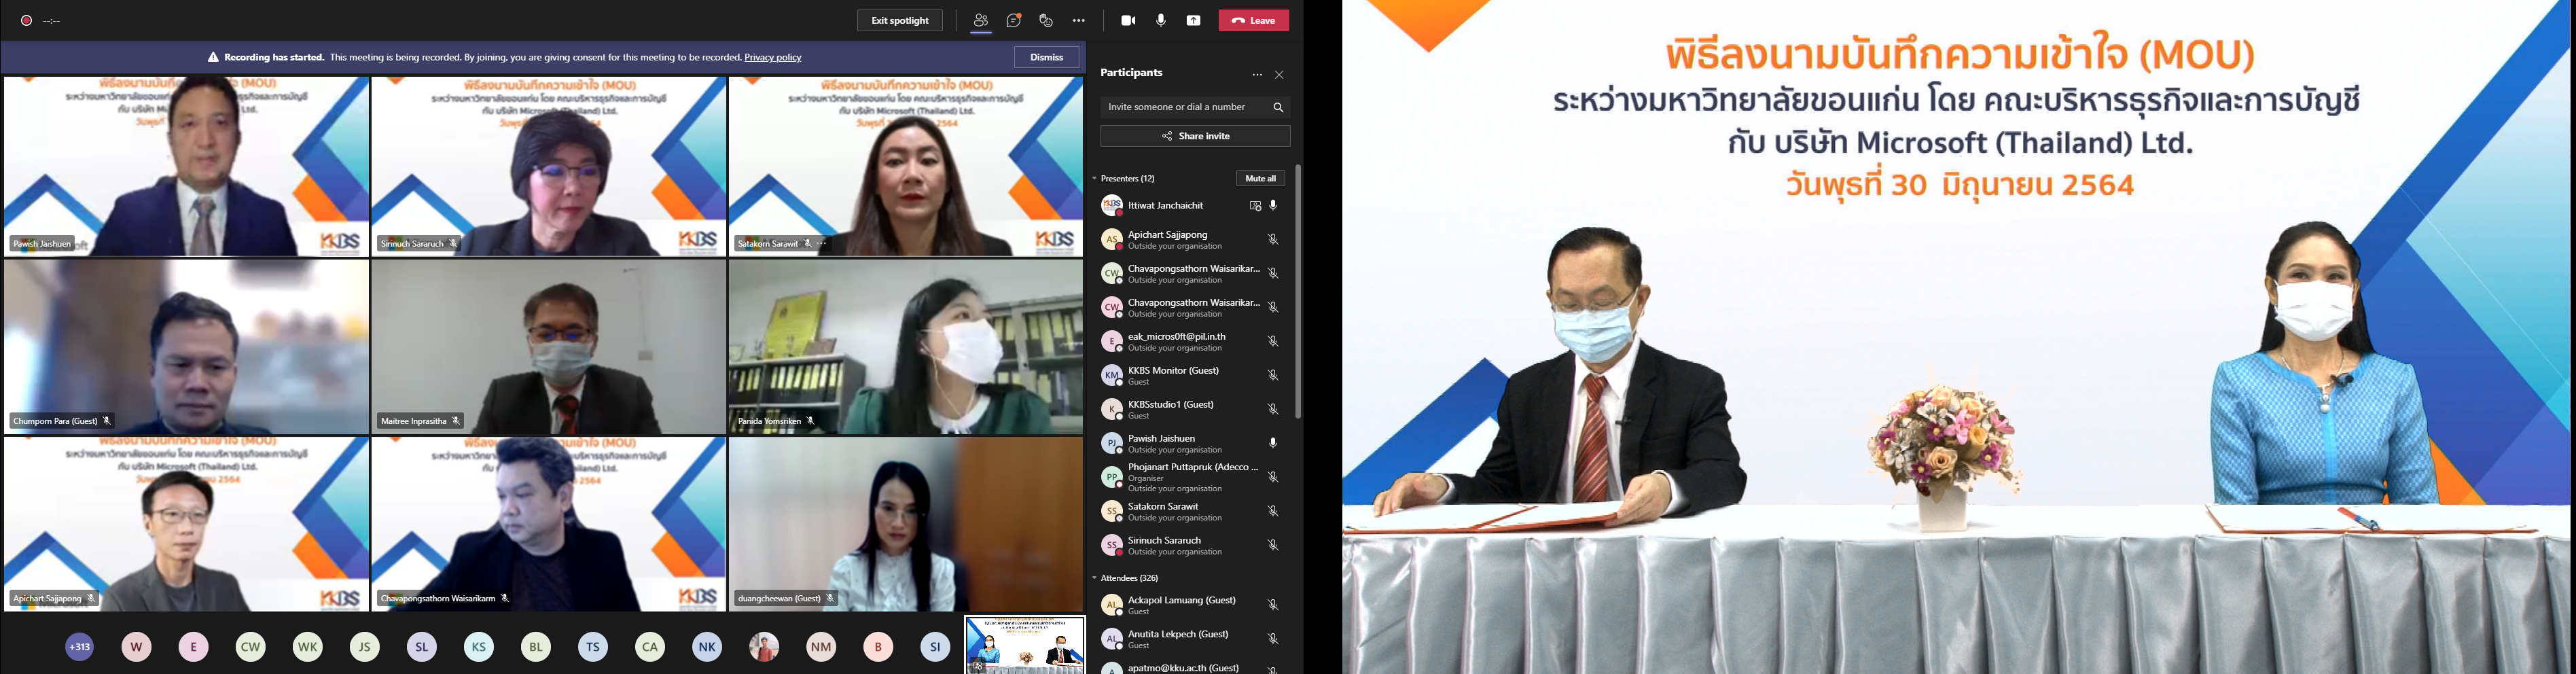Click muted mic icon for Phojanart Puttapruk
The height and width of the screenshot is (674, 2576).
click(1273, 478)
